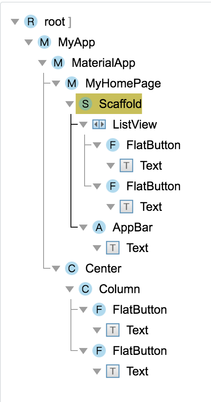This screenshot has height=402, width=211.
Task: Click the ListView scroll arrows icon
Action: point(99,125)
